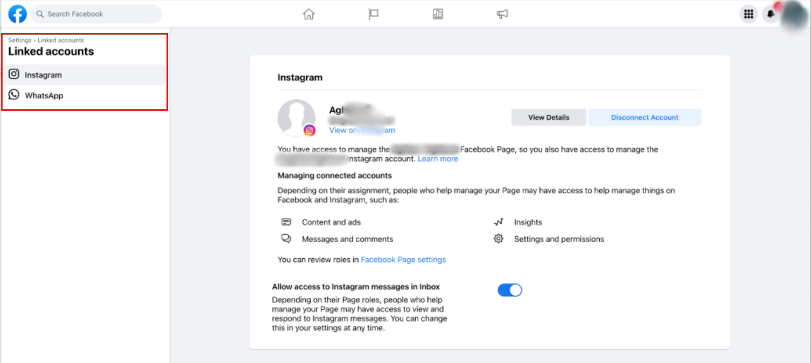This screenshot has height=363, width=811.
Task: Open the account profile avatar
Action: pos(794,14)
